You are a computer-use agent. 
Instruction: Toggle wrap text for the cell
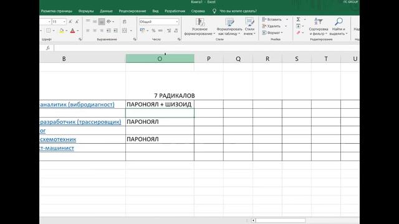click(x=125, y=22)
